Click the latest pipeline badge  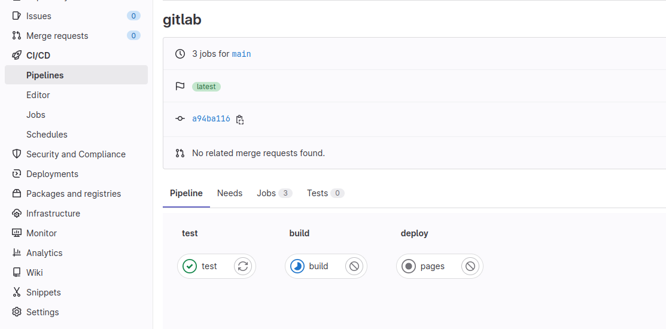[x=206, y=87]
